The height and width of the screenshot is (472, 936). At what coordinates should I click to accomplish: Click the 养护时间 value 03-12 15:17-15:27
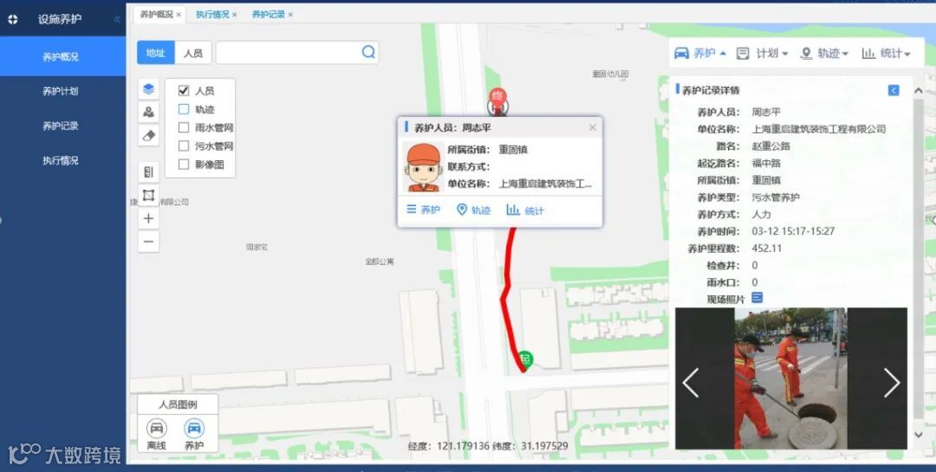793,231
